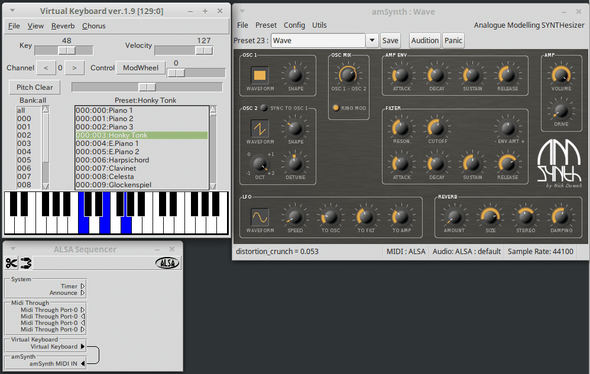Open the Virtual Keyboard window menu arrow
590x374 pixels.
pos(12,11)
